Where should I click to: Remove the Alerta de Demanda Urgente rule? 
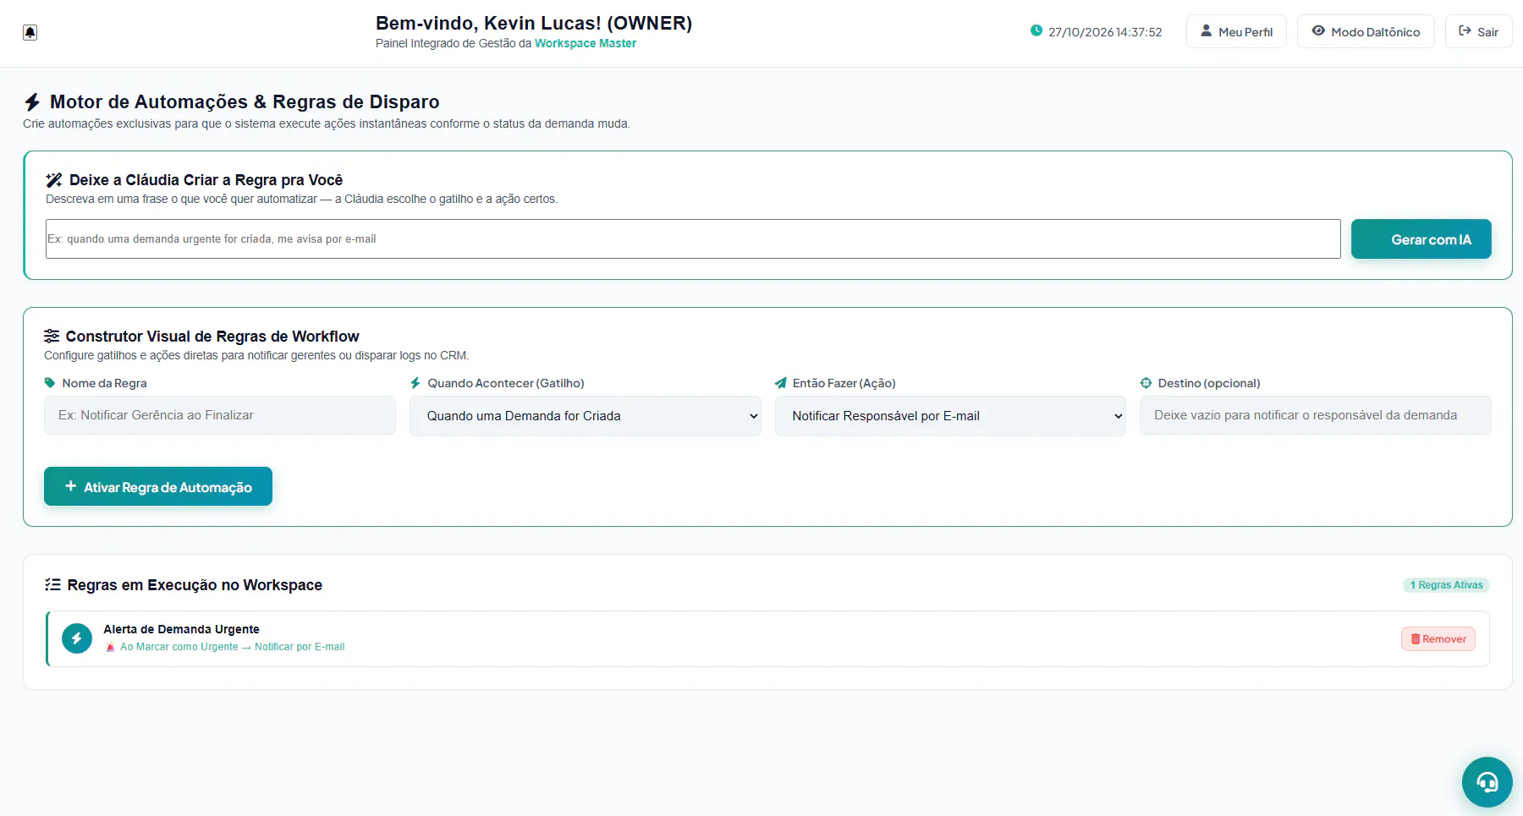1438,639
